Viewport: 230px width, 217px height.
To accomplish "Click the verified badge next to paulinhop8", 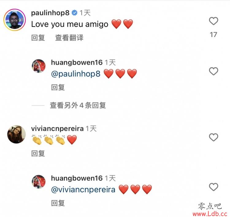I will pos(75,13).
